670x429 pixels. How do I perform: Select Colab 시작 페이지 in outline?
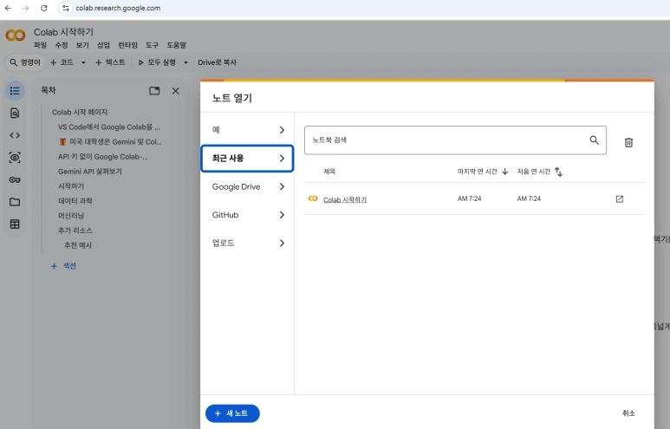click(80, 113)
